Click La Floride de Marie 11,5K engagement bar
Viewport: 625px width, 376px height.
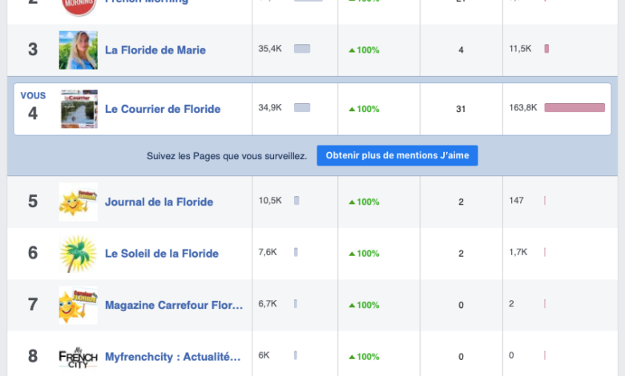(x=546, y=50)
